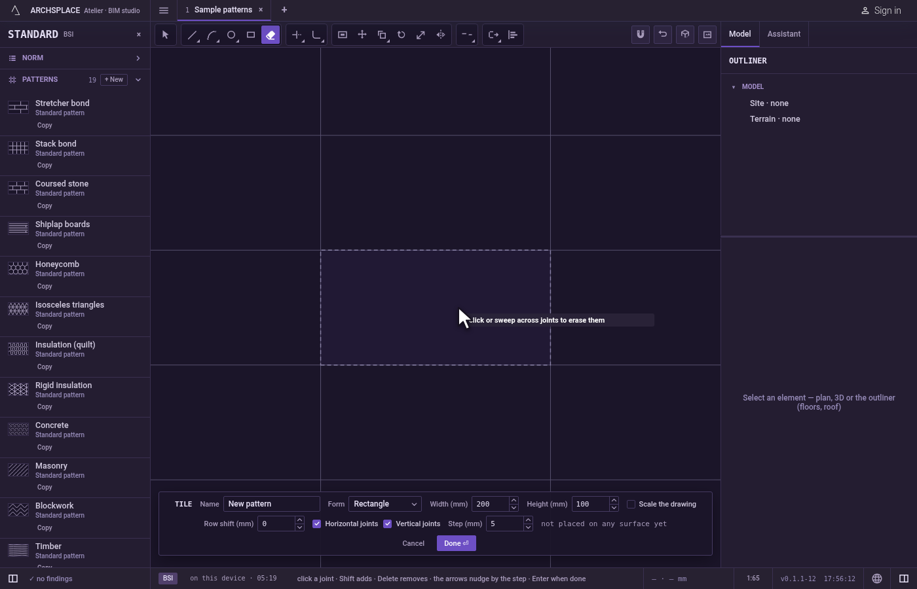Select the Sample patterns document tab

point(223,10)
